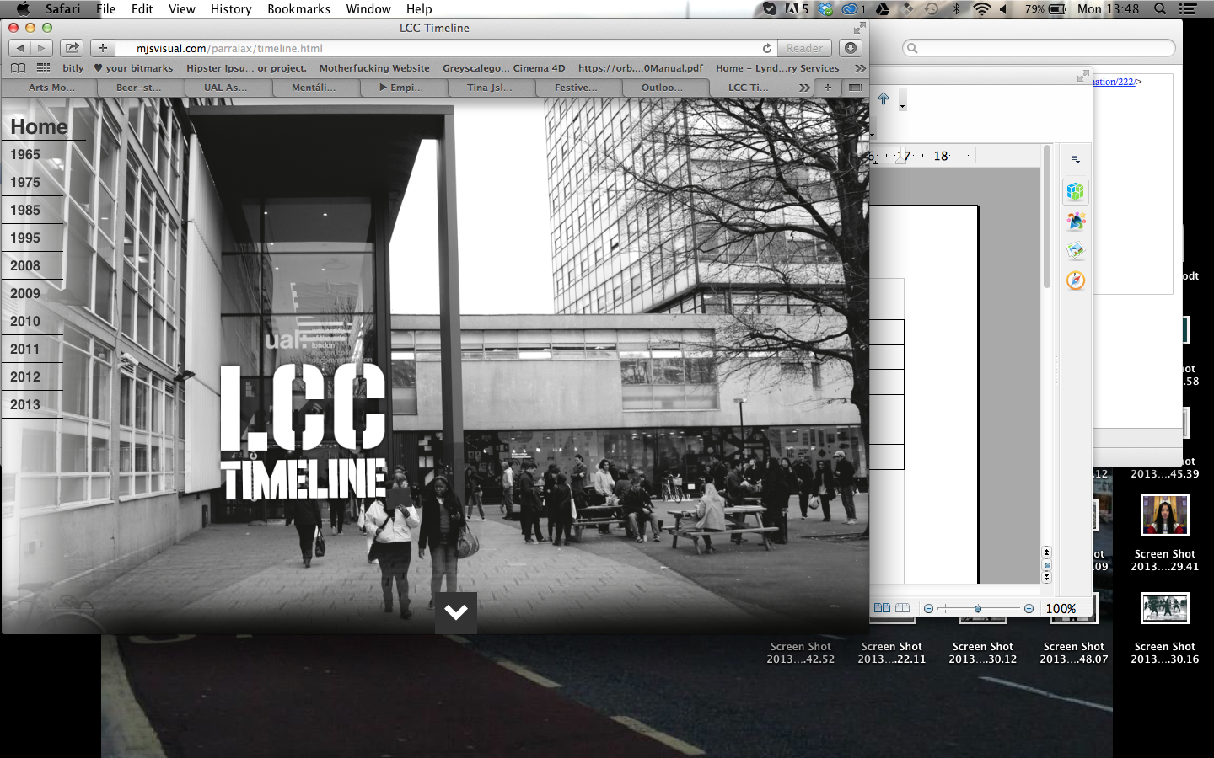Select the LCC Ti... tab
Viewport: 1214px width, 758px height.
749,87
